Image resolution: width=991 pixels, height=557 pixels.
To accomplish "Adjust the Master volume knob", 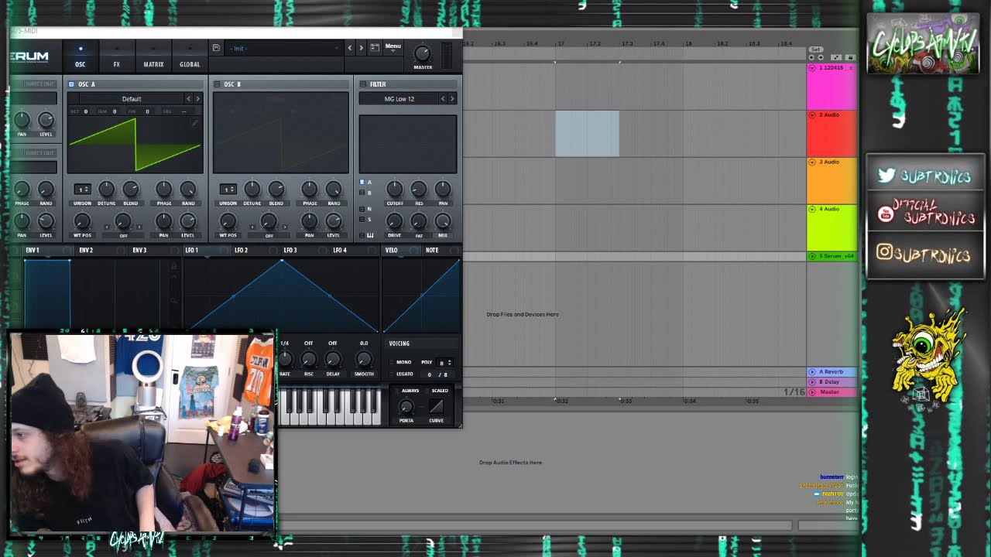I will click(422, 53).
